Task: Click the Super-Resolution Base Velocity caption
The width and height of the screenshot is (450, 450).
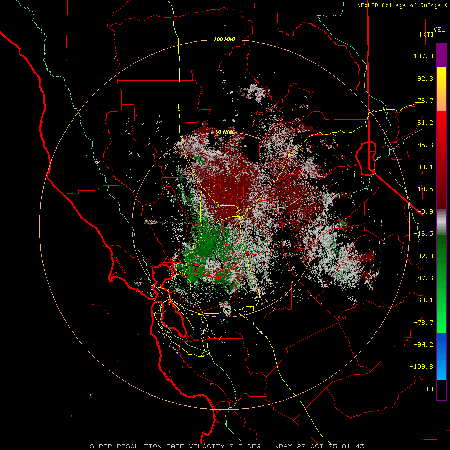Action: coord(227,446)
